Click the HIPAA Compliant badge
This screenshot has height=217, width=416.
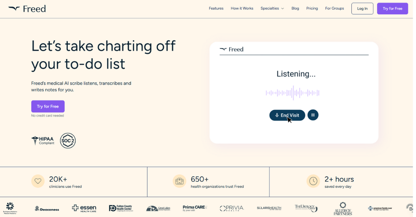(43, 140)
